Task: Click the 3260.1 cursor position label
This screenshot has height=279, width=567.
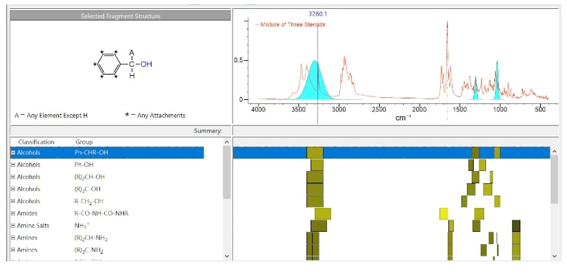Action: 318,14
